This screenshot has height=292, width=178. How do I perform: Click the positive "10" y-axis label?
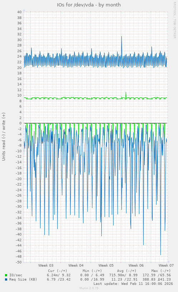coord(19,95)
